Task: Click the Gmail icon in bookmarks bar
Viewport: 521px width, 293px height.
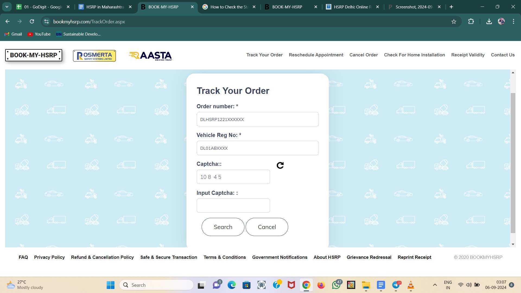Action: [7, 34]
